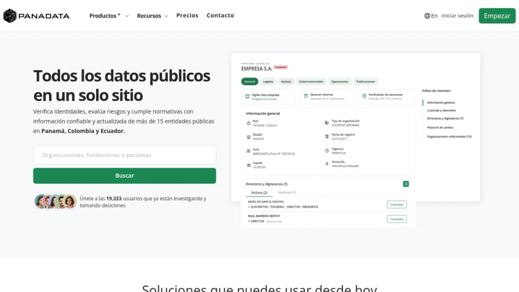
Task: Click Iniciar sesión link
Action: (457, 15)
